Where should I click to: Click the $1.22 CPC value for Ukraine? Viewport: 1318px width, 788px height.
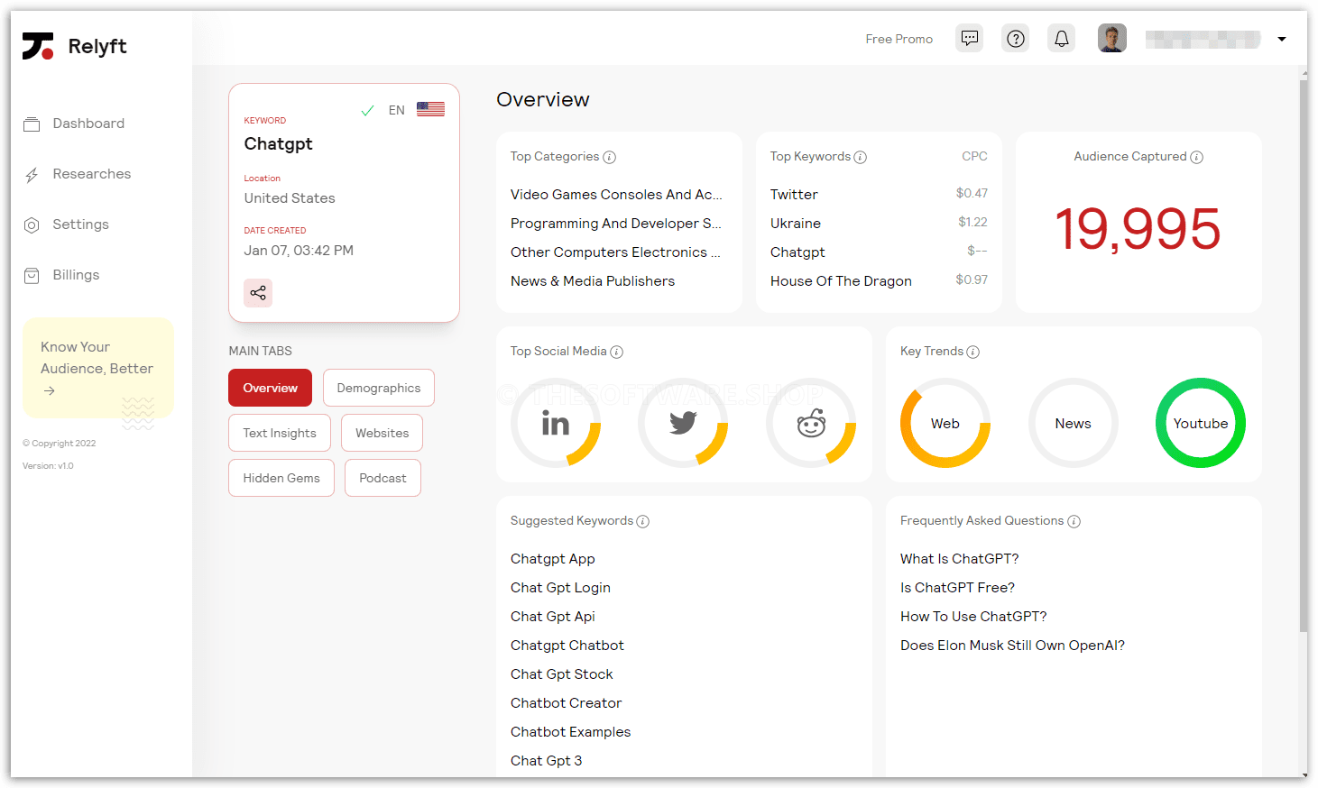click(972, 222)
